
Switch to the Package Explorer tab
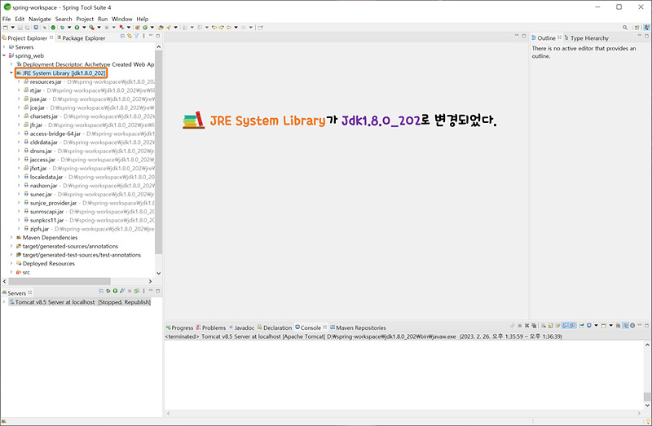coord(81,37)
